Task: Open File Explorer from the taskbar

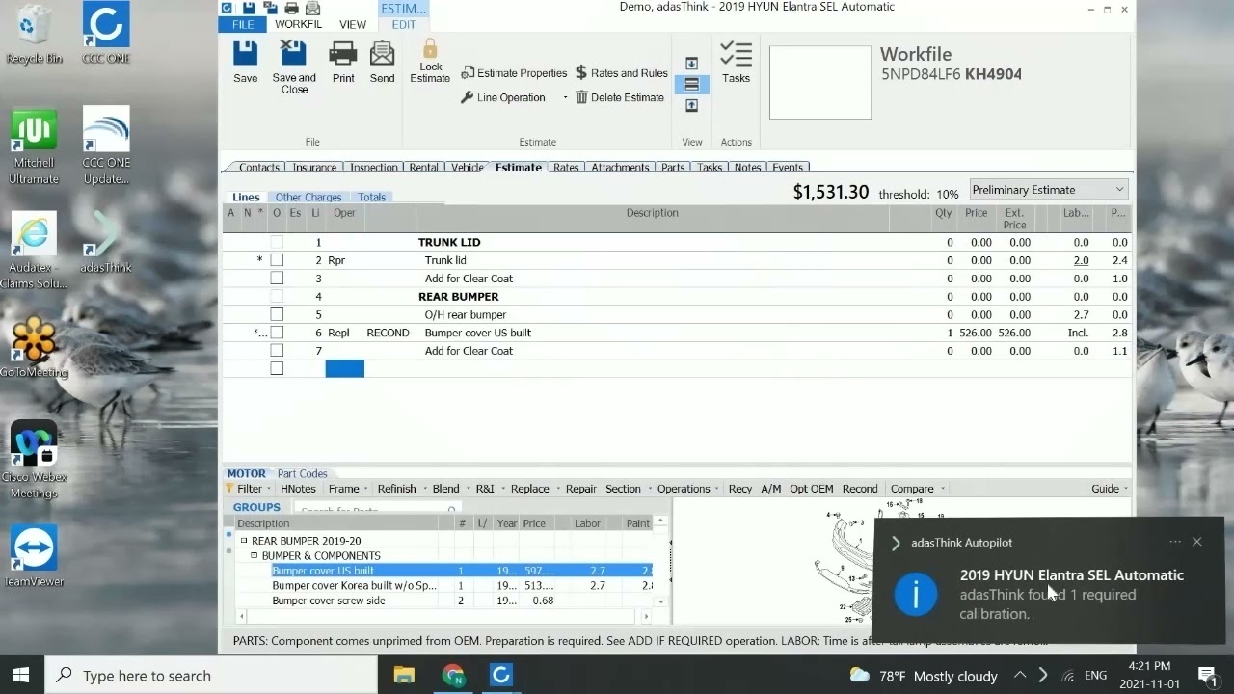Action: tap(404, 675)
